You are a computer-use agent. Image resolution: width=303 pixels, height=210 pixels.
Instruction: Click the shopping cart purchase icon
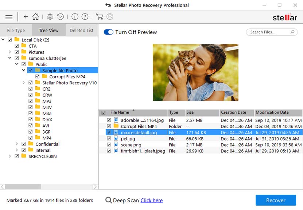pyautogui.click(x=99, y=17)
